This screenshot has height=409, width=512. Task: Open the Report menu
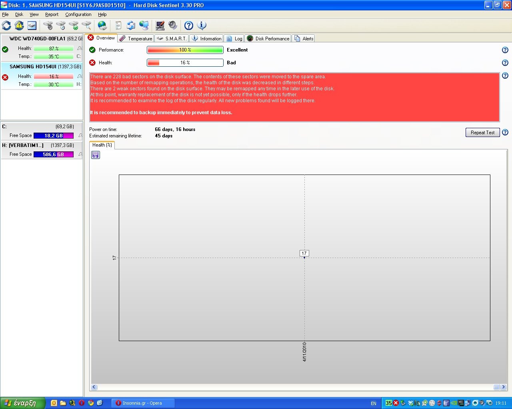(x=52, y=14)
